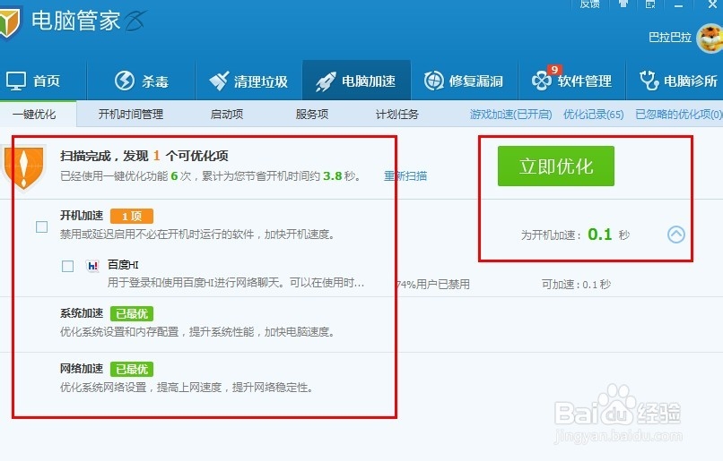The image size is (723, 461).
Task: Open the 清理垃圾 main tab
Action: (x=248, y=81)
